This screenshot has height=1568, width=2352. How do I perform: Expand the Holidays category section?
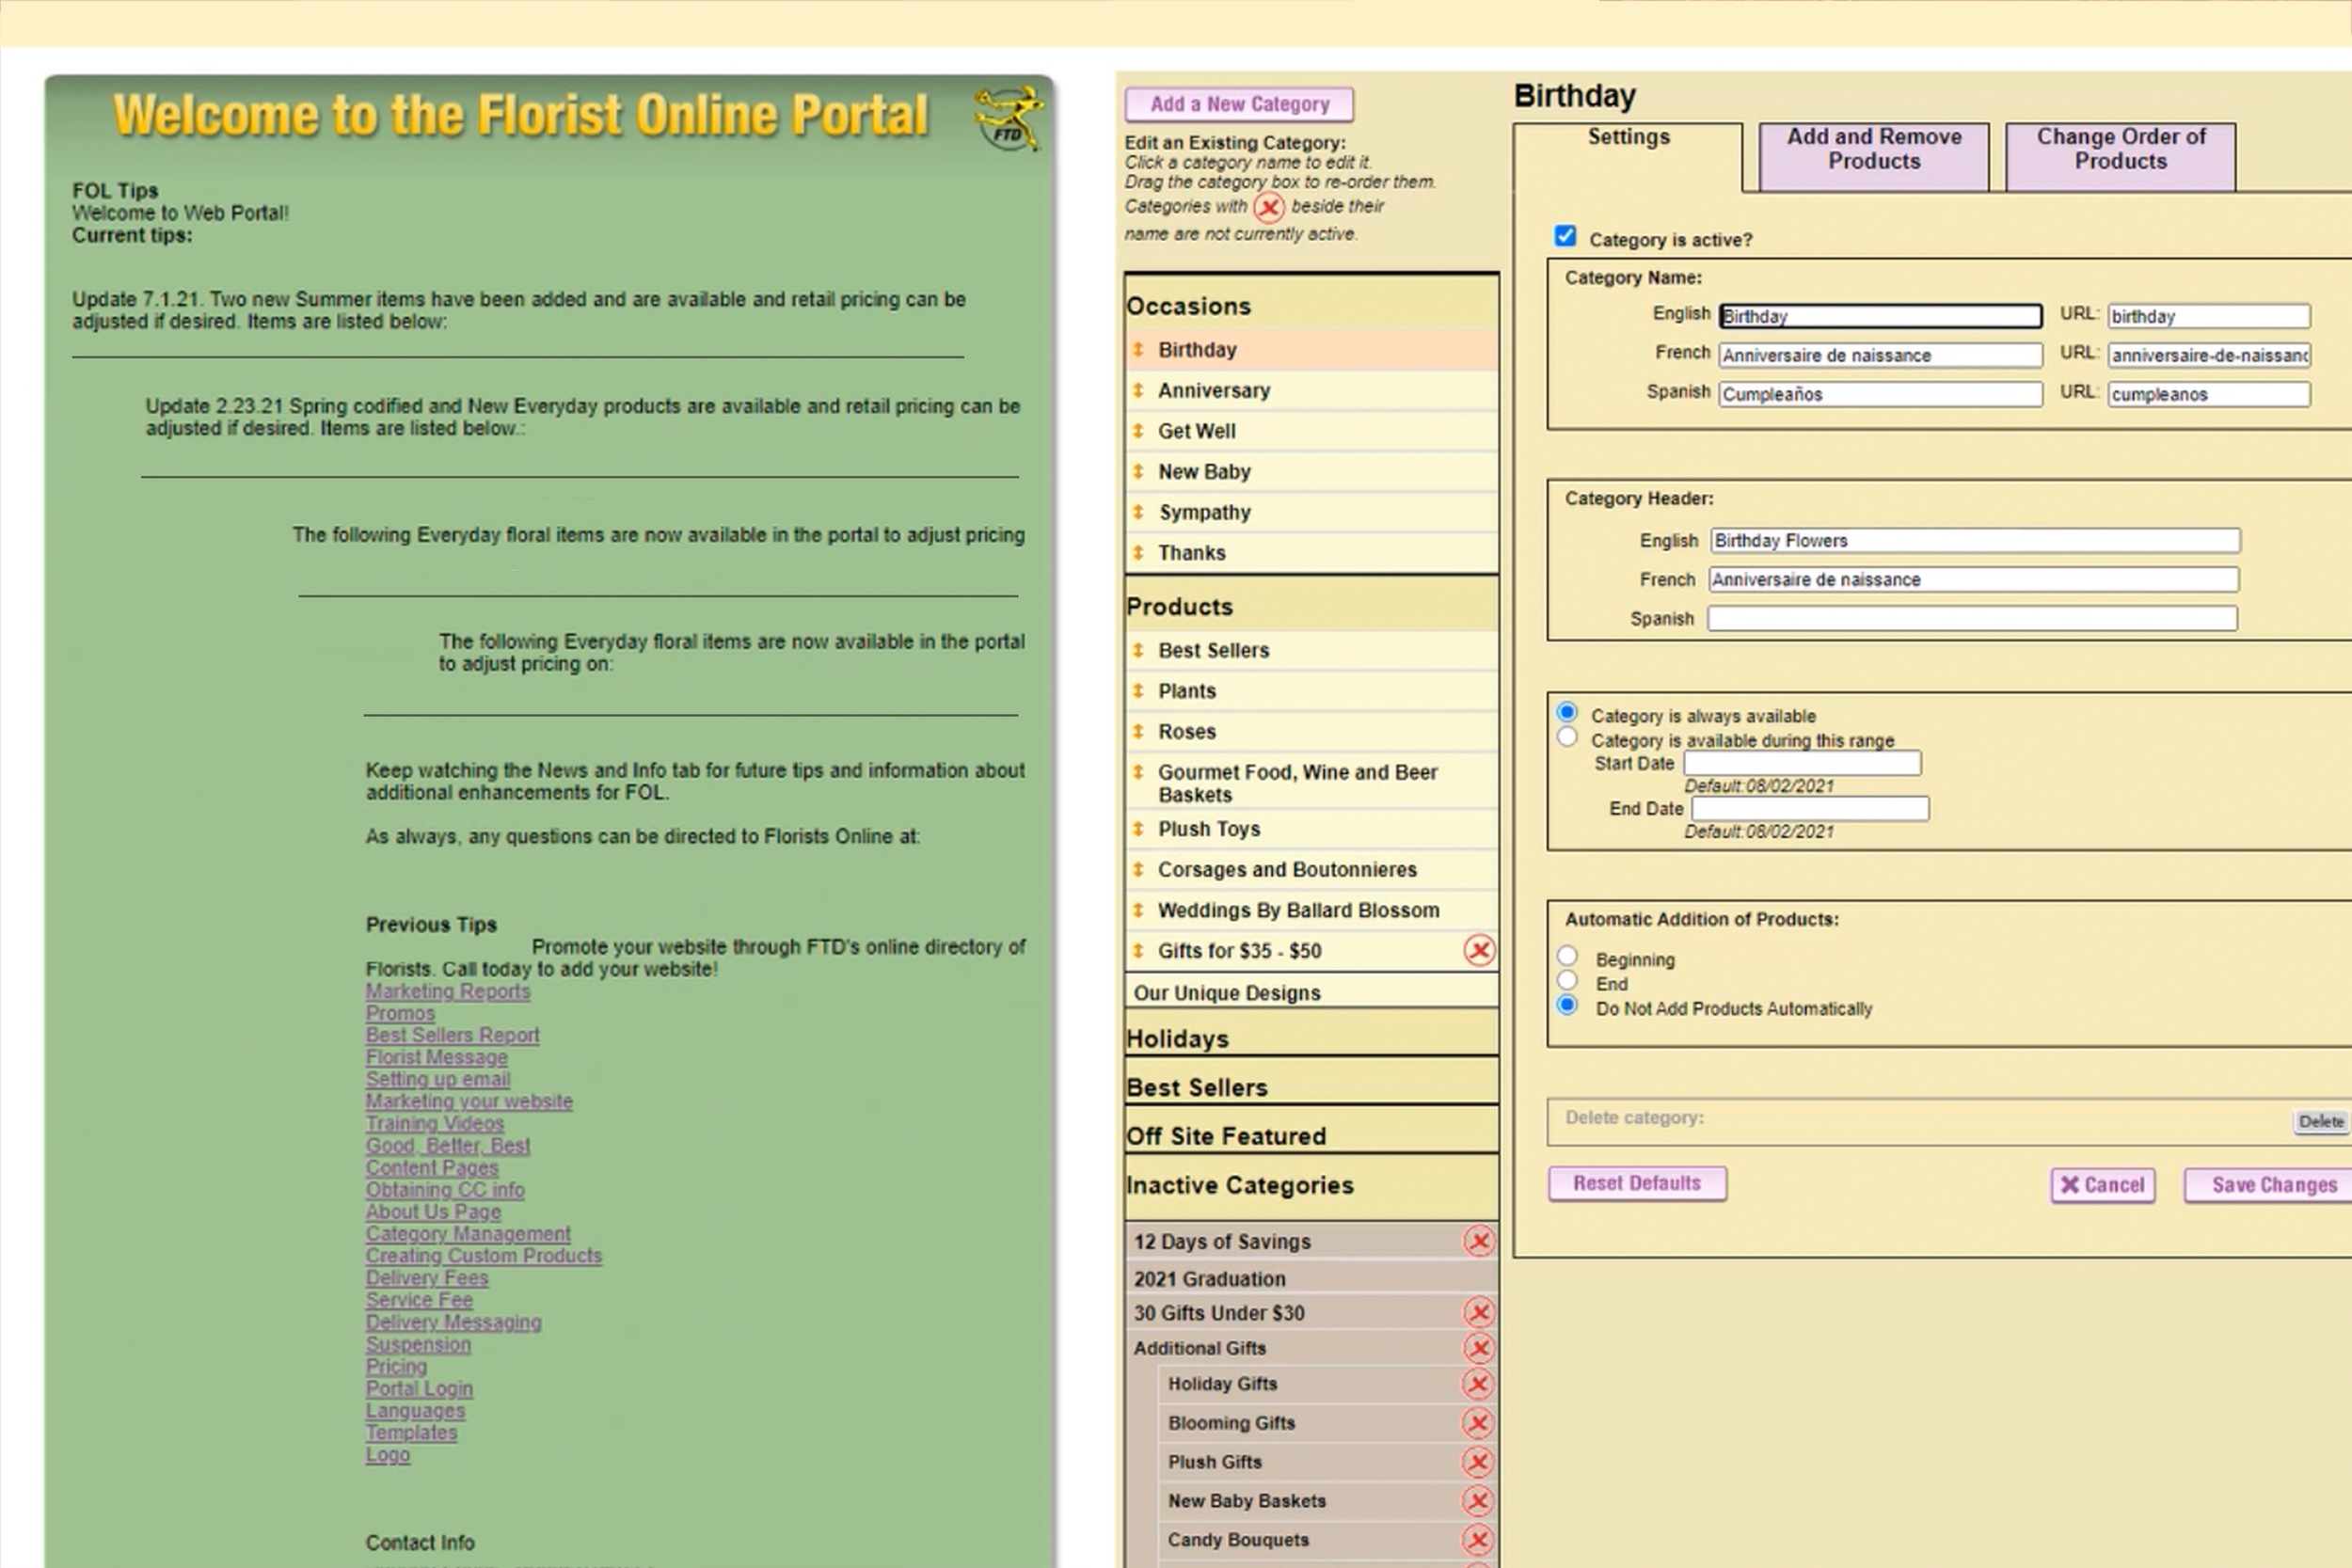[x=1177, y=1039]
